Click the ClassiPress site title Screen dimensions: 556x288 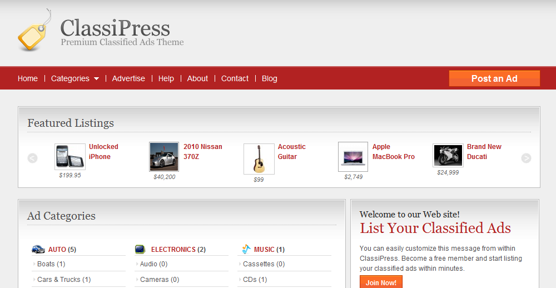115,28
